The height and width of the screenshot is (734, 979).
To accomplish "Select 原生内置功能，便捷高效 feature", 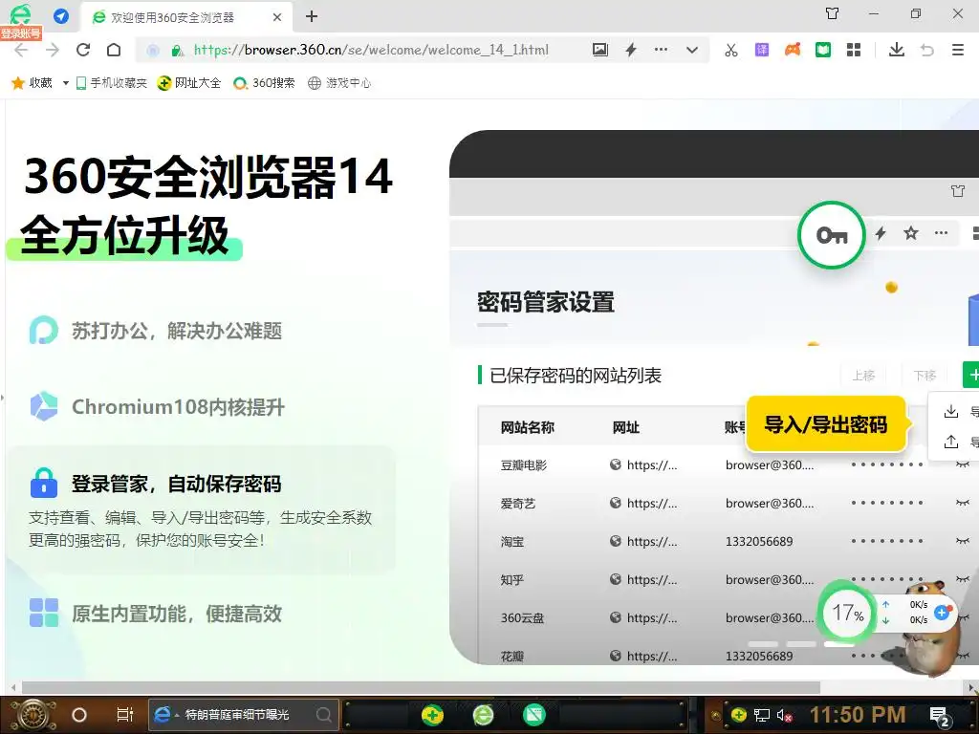I will click(156, 614).
